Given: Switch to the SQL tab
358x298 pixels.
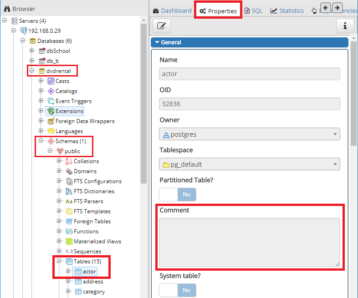Looking at the screenshot, I should click(x=254, y=11).
